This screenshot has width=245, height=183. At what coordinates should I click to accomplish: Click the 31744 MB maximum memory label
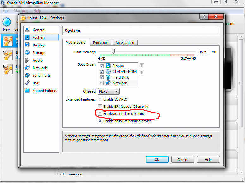pos(188,58)
